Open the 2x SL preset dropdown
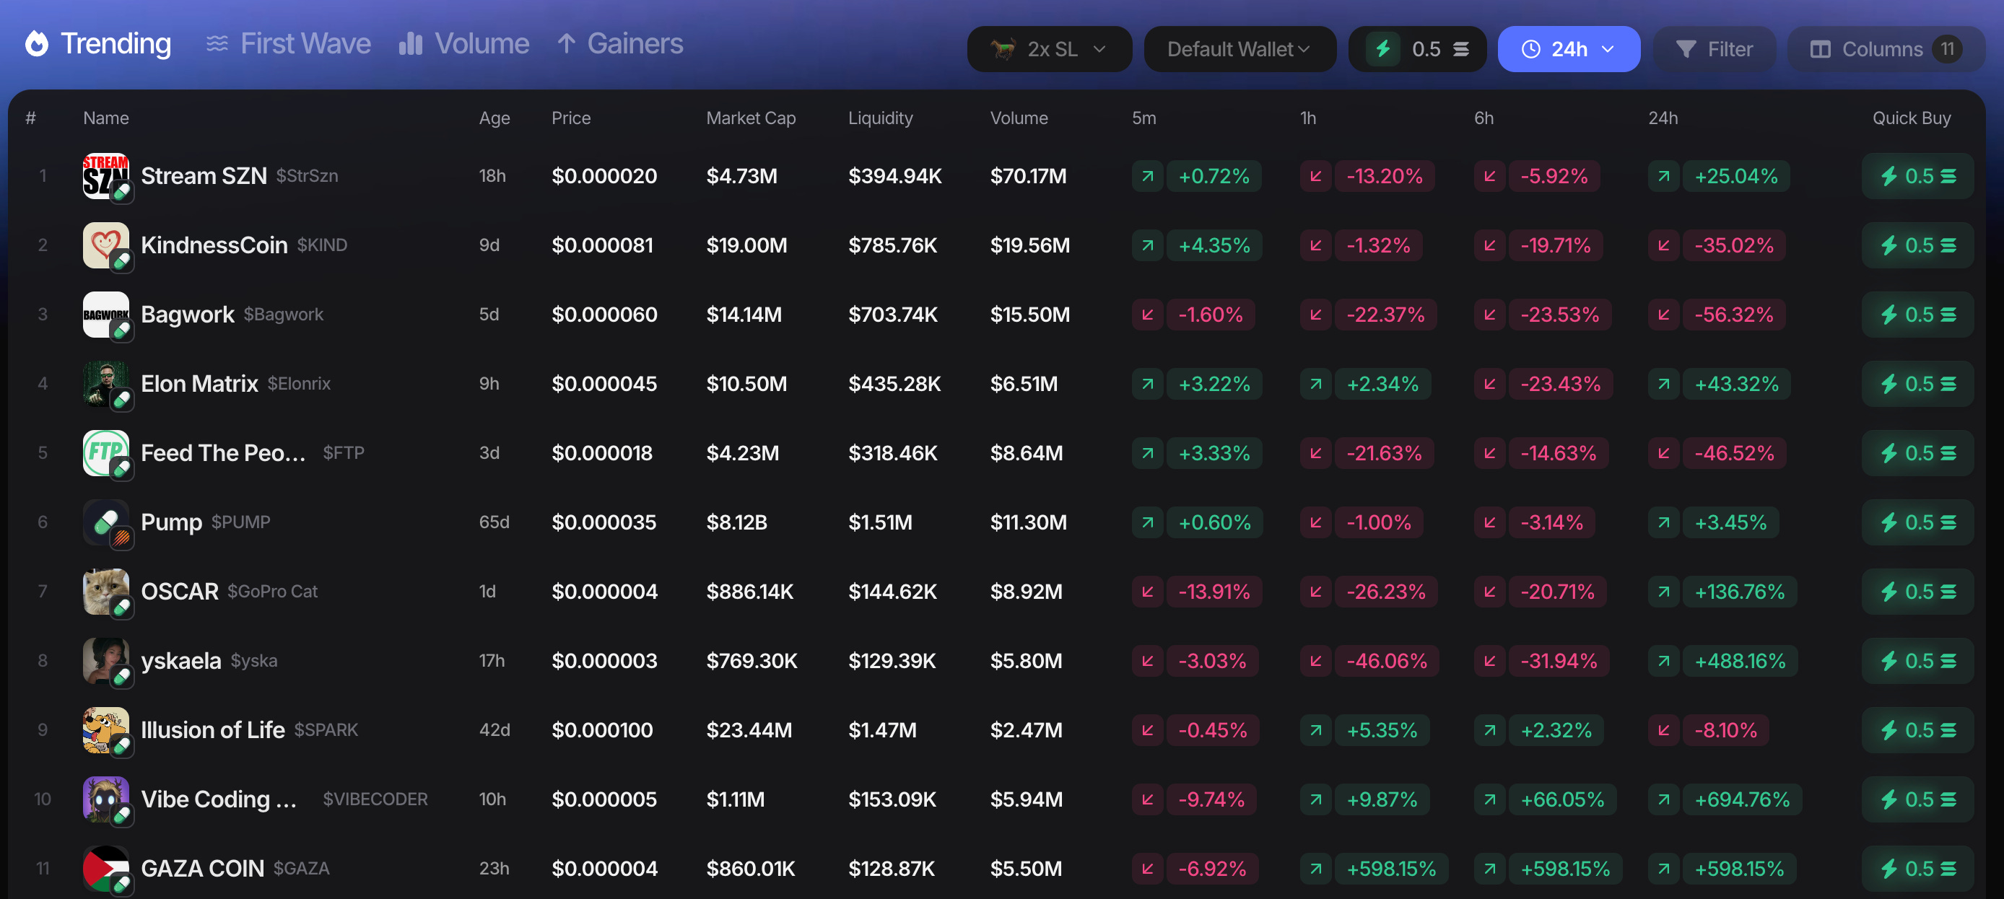This screenshot has width=2004, height=899. click(x=1049, y=49)
